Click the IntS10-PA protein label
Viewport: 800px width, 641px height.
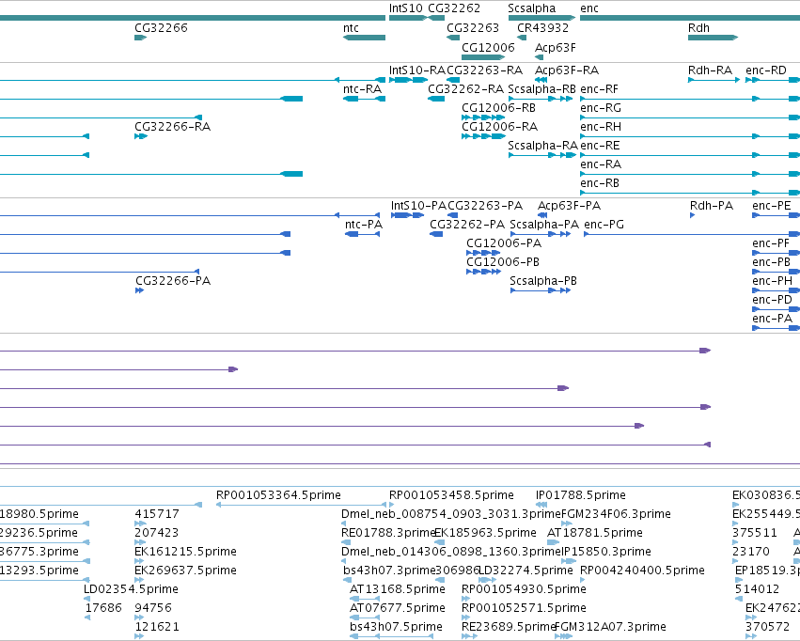tap(418, 206)
